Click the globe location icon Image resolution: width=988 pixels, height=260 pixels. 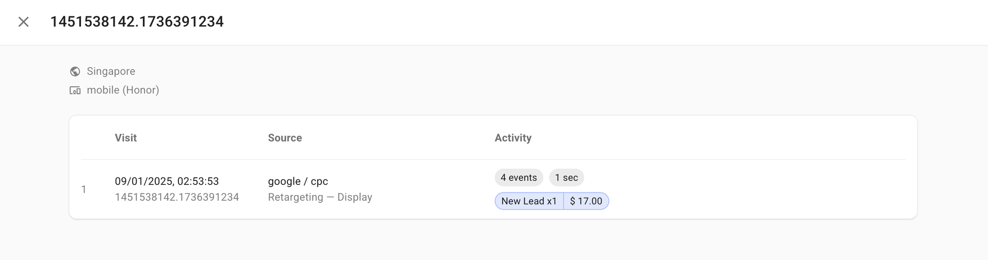75,71
